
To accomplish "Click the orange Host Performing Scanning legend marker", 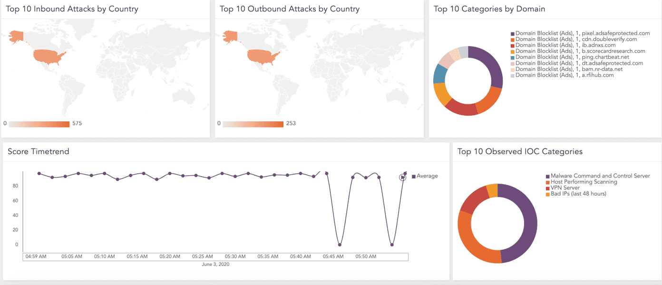I will pos(547,182).
